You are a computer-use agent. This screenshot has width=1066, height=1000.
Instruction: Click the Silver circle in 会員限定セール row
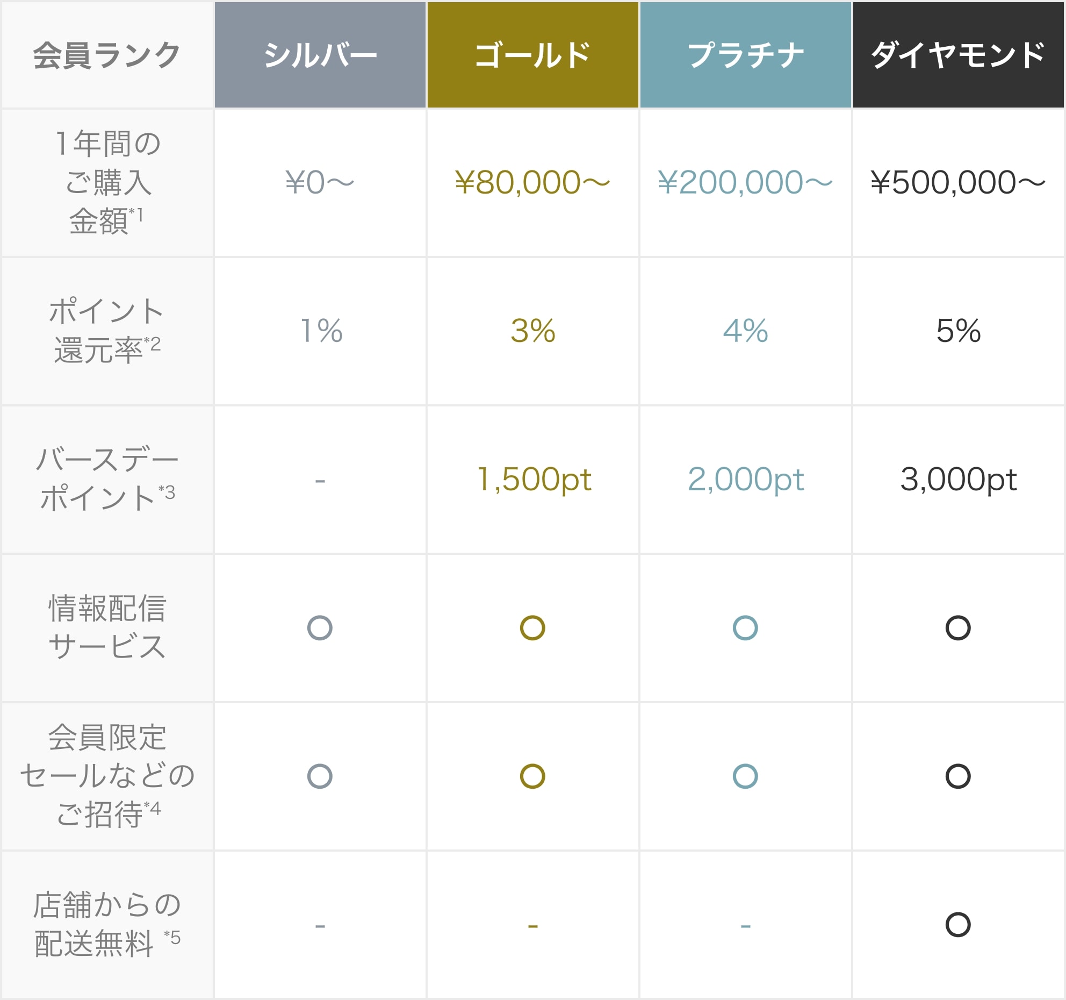(x=320, y=776)
